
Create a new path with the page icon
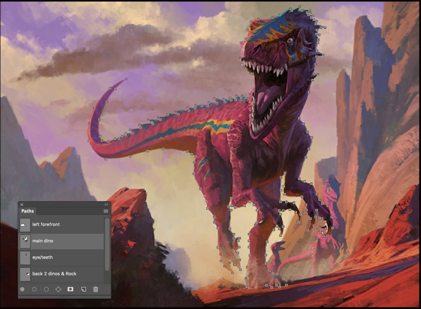tap(83, 289)
